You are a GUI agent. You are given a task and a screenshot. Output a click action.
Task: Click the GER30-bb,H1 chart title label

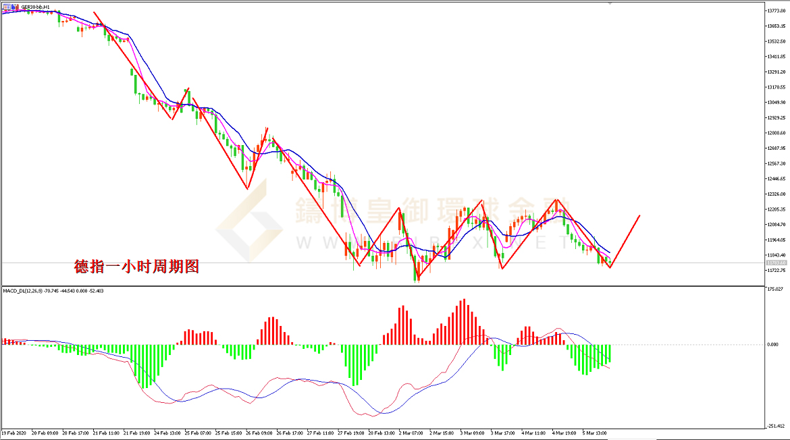[35, 7]
